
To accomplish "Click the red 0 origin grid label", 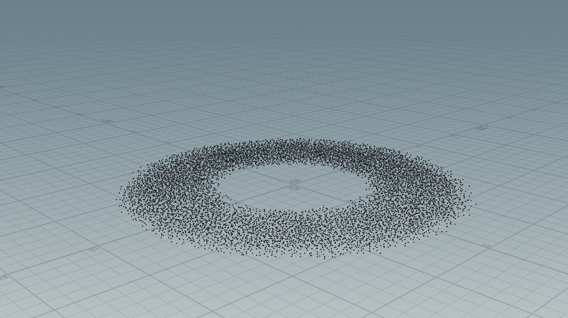I will point(295,181).
